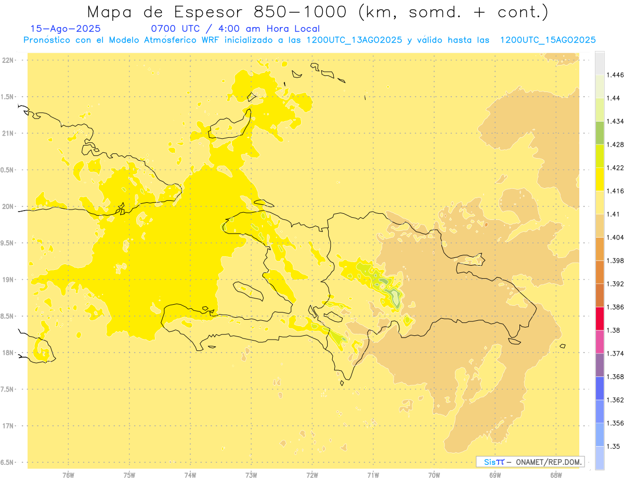This screenshot has height=482, width=624.
Task: Click the colorbar value '1.35'
Action: [614, 446]
